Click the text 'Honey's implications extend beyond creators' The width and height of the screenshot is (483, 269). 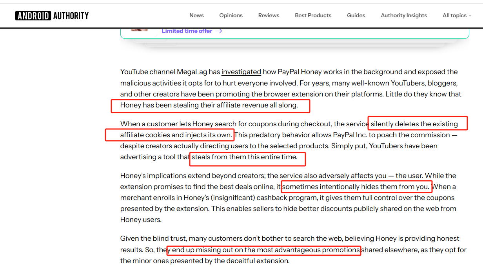[x=193, y=176]
